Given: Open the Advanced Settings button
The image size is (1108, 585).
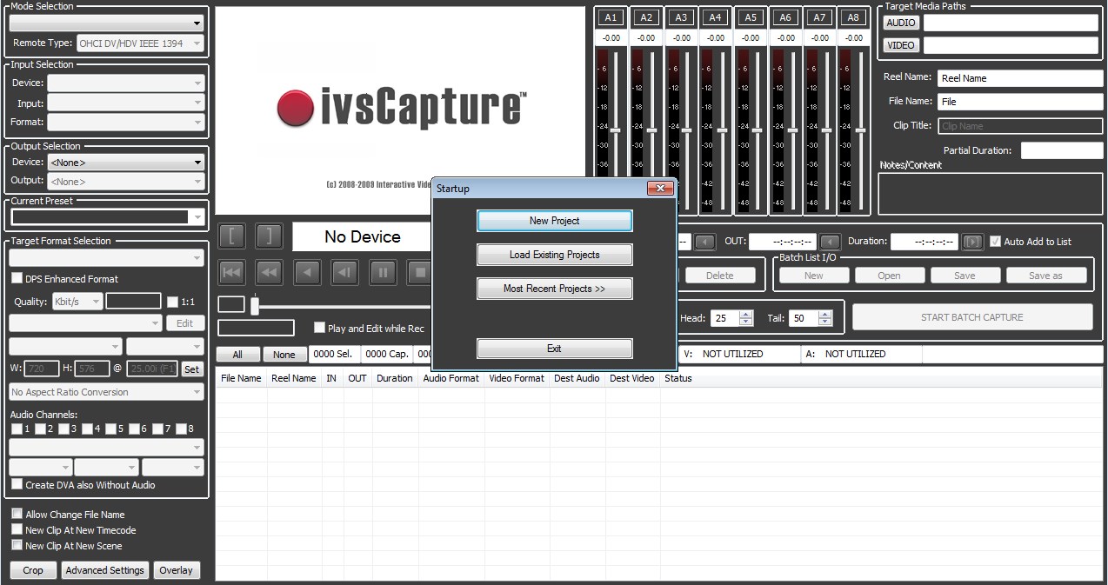Looking at the screenshot, I should click(104, 570).
